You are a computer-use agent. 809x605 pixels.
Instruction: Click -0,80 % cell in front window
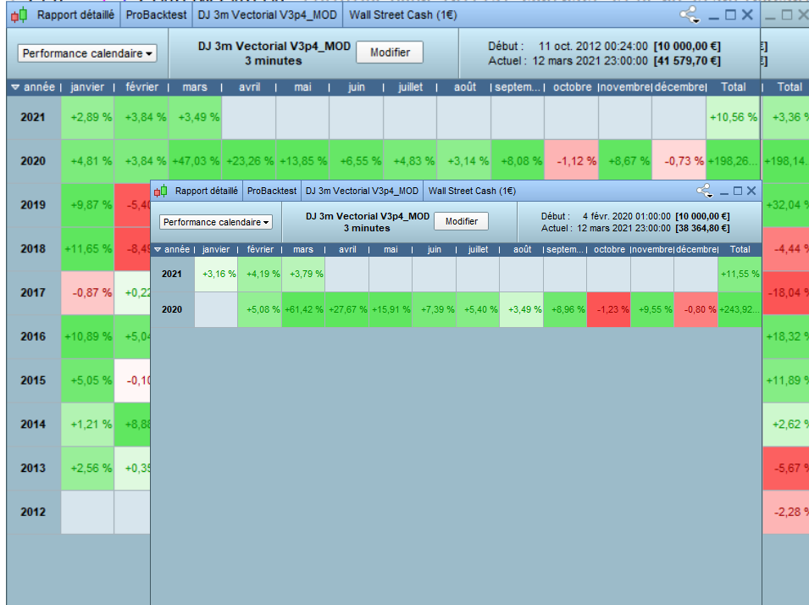click(696, 310)
